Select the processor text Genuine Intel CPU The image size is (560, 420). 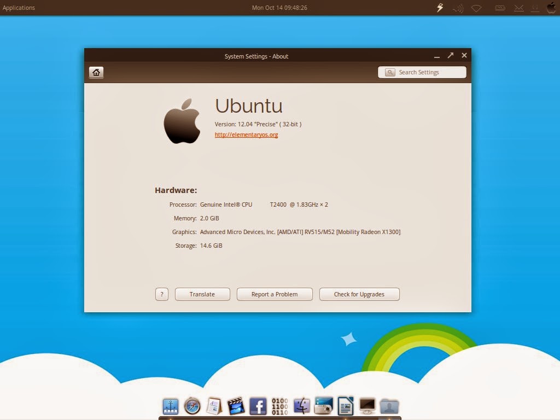tap(226, 205)
